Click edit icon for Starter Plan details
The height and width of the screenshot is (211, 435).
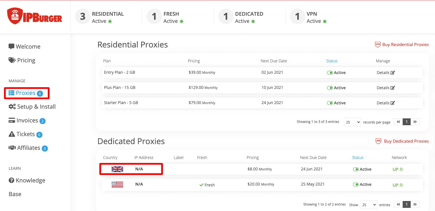(x=393, y=103)
